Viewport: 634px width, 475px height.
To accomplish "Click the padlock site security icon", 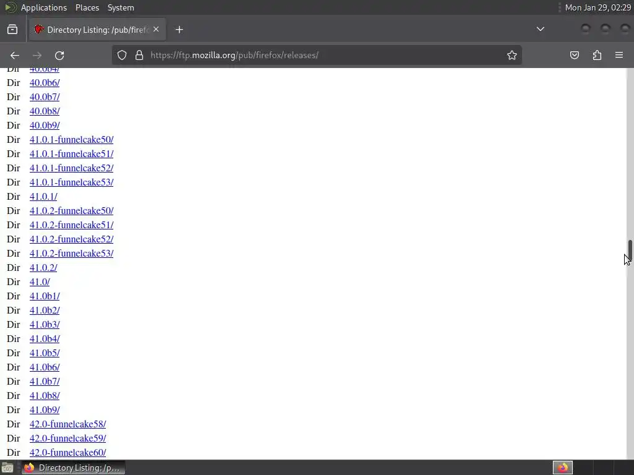I will pyautogui.click(x=139, y=55).
